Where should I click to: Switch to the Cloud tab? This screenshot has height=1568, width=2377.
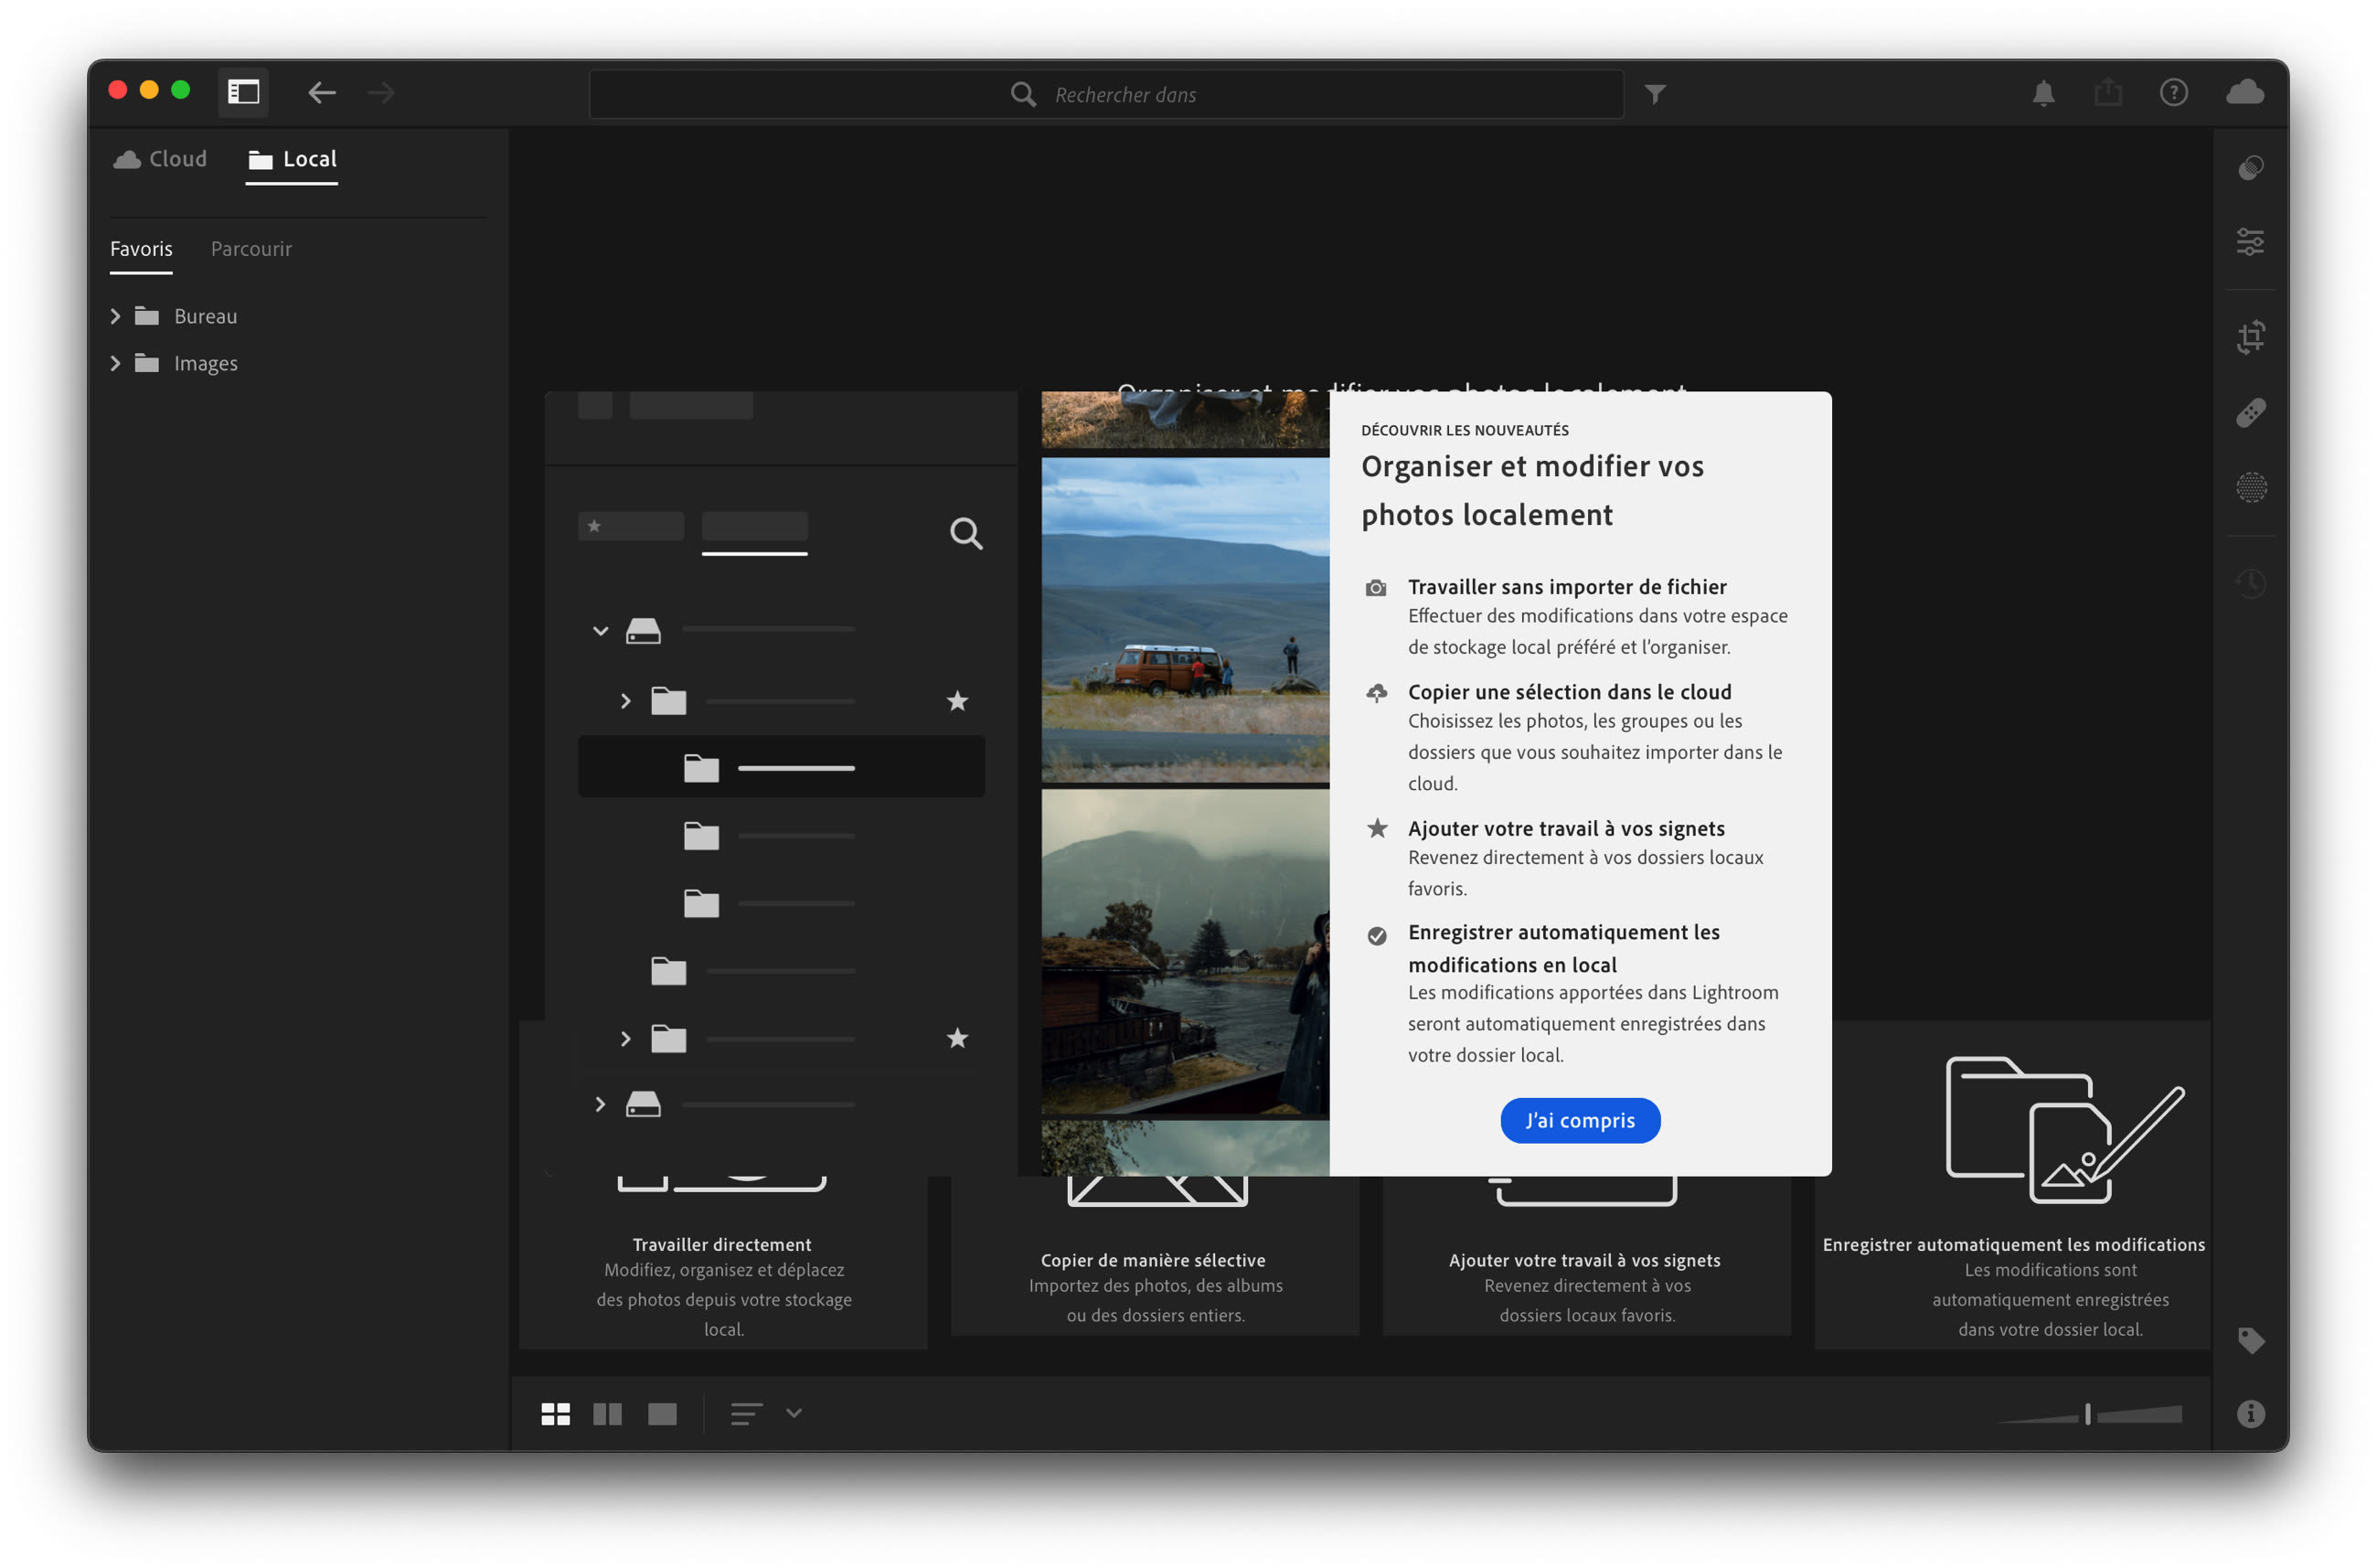pos(160,158)
